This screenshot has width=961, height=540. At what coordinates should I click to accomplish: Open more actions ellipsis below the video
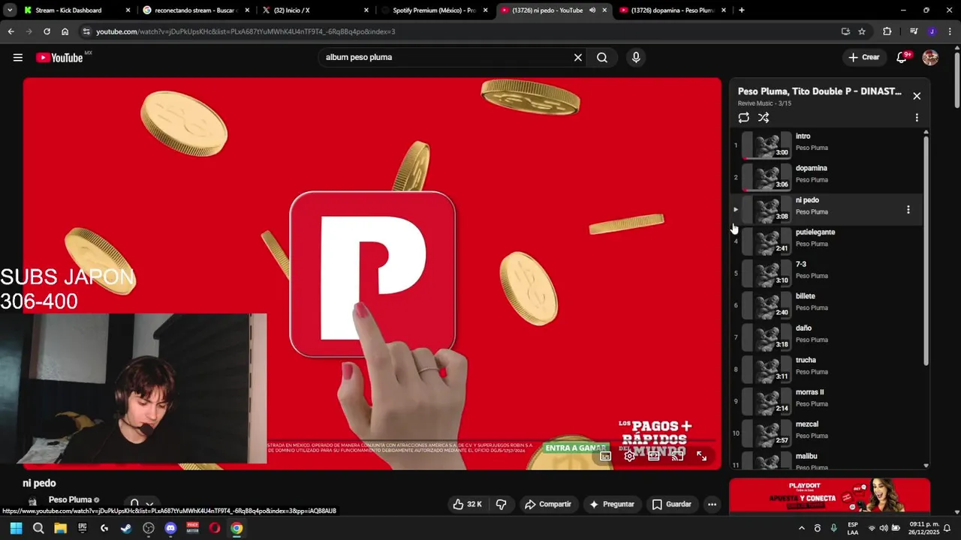(712, 504)
